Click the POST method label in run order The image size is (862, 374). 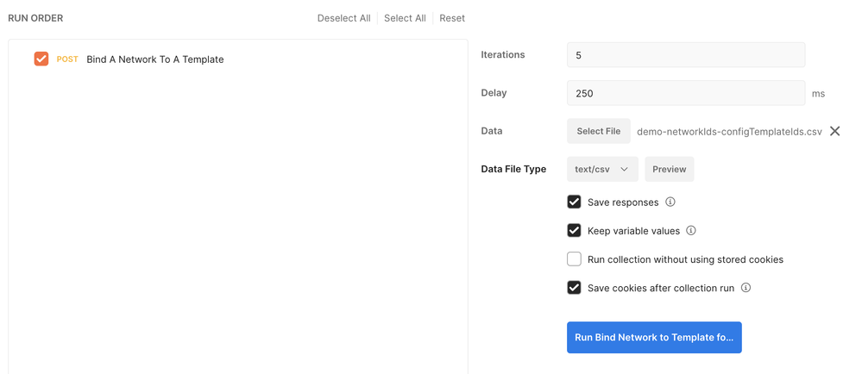(67, 59)
